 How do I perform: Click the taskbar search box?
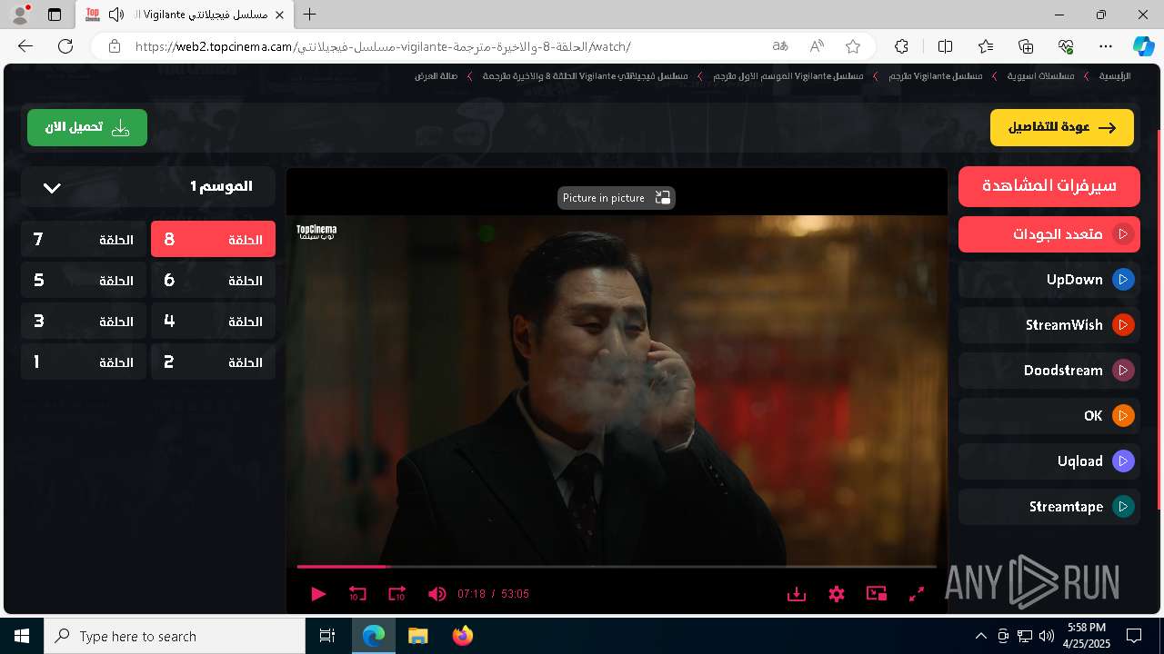[175, 636]
